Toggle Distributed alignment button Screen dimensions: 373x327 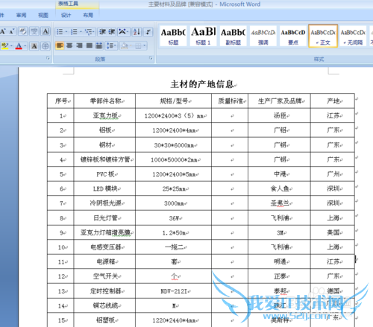pos(99,45)
